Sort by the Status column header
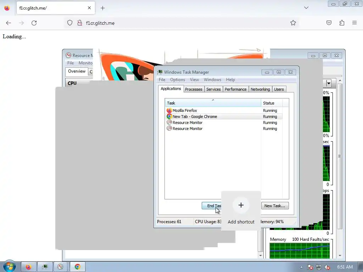Image resolution: width=363 pixels, height=272 pixels. tap(272, 103)
